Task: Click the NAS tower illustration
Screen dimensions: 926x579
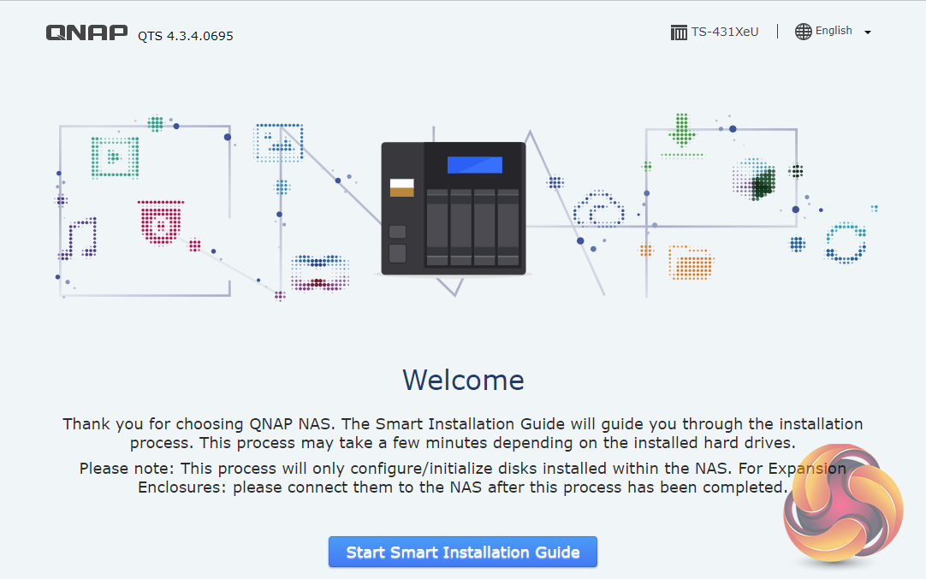Action: pos(454,209)
